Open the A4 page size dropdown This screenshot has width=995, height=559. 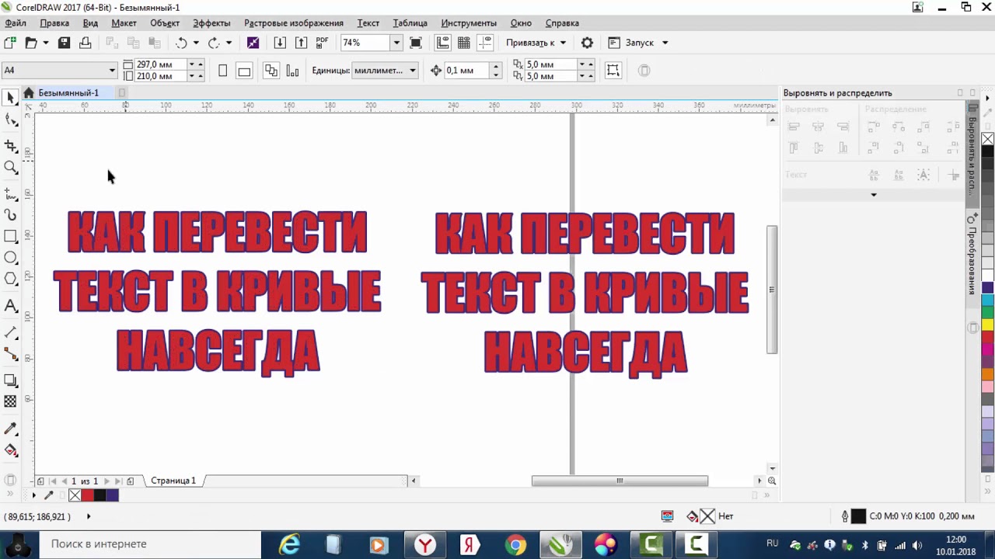112,71
